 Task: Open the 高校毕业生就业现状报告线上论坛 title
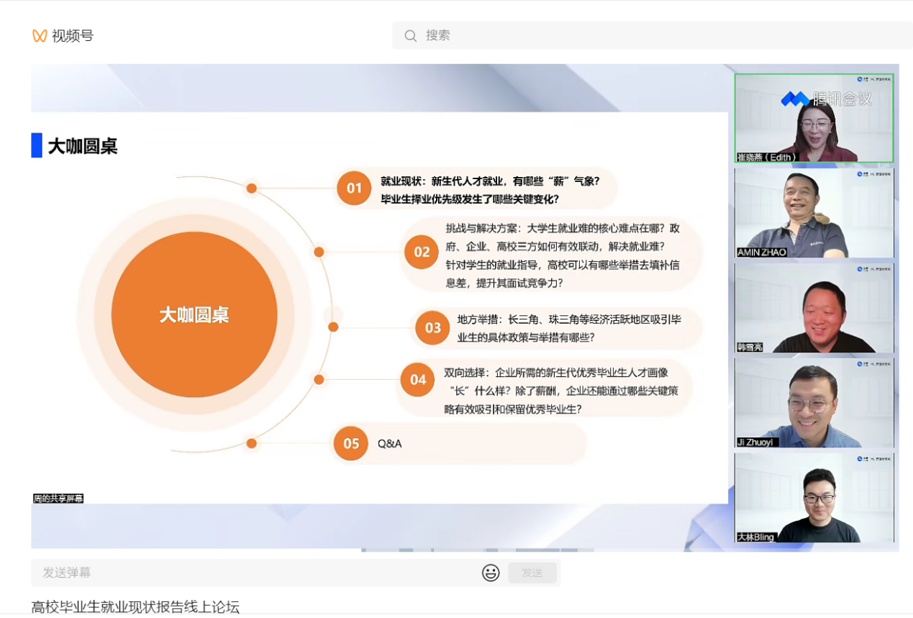click(x=135, y=607)
